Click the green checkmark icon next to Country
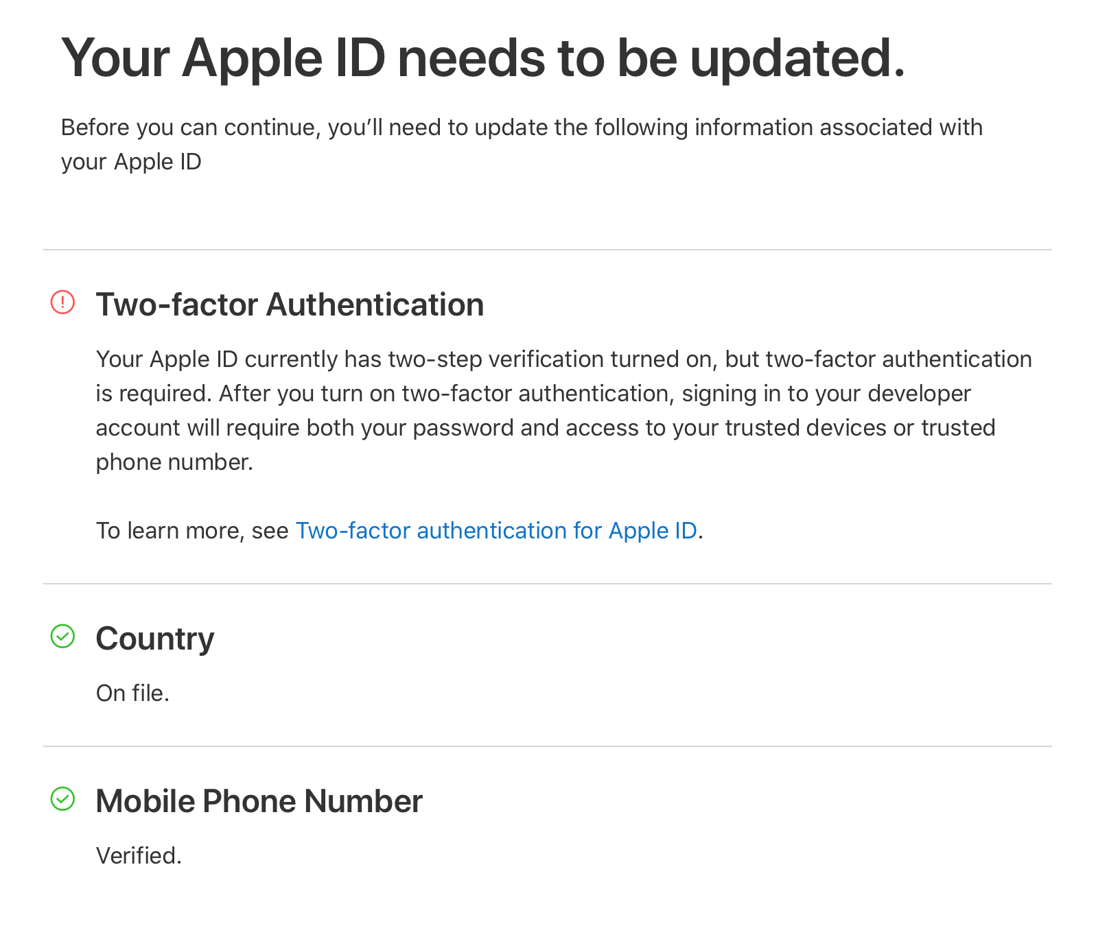Viewport: 1120px width, 926px height. point(62,637)
